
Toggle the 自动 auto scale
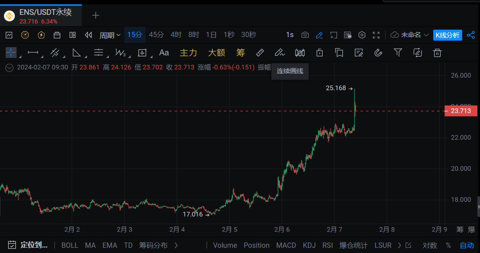coord(467,245)
